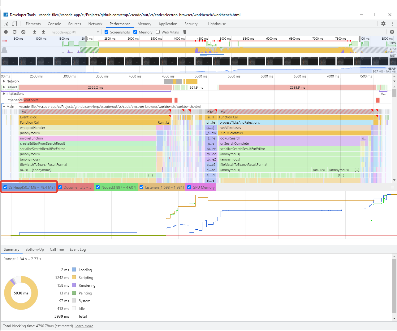The image size is (397, 331).
Task: Toggle the Documents counter checkbox
Action: coord(60,187)
